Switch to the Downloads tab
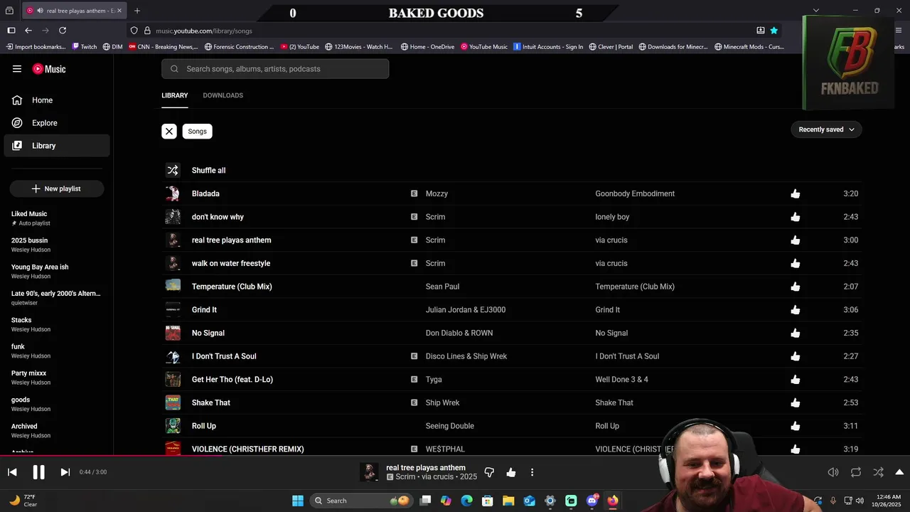This screenshot has height=512, width=910. 223,95
